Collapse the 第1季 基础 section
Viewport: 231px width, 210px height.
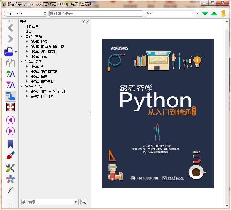(x=21, y=36)
